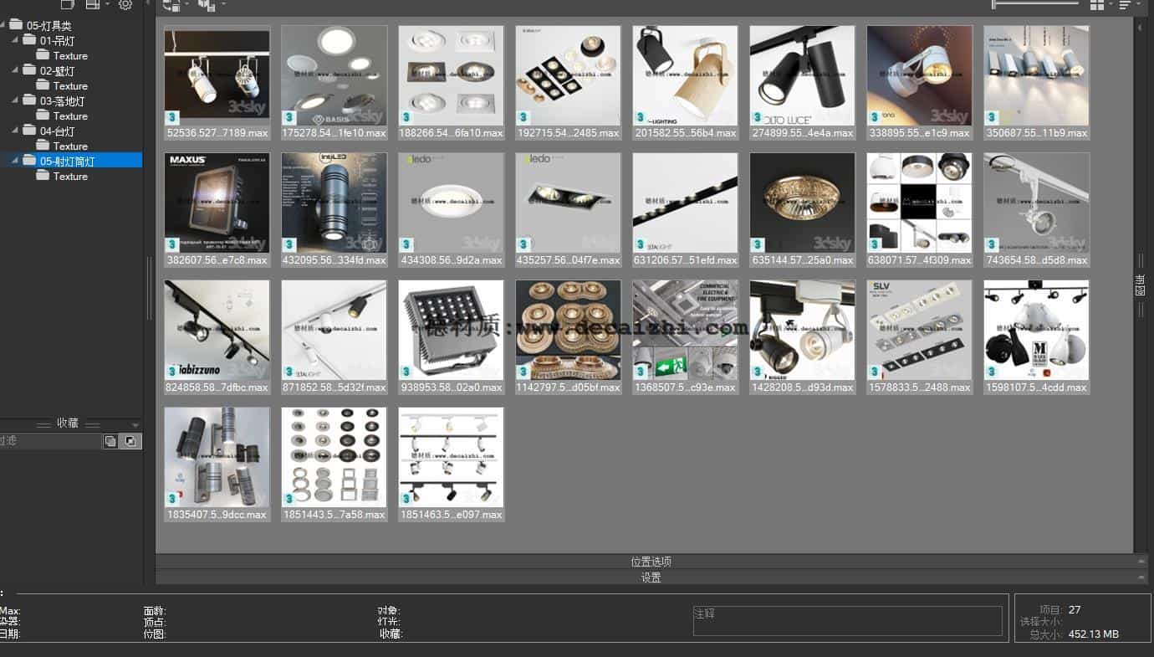Switch to detailed list view mode

pyautogui.click(x=1125, y=5)
